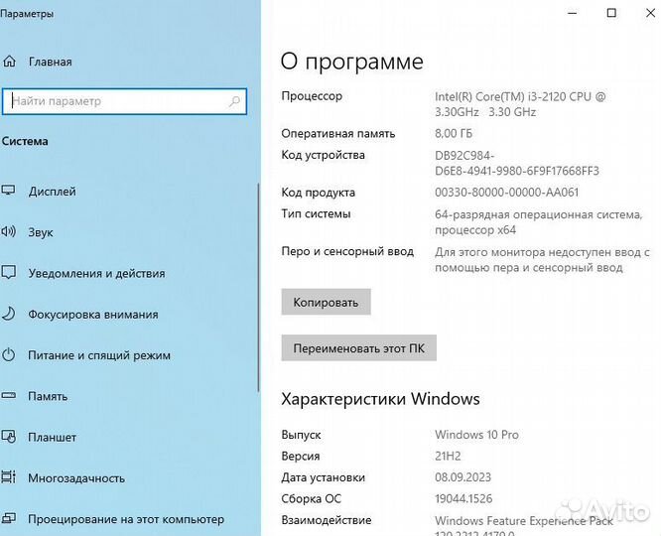Click Переименовать этот ПК button
661x536 pixels.
click(358, 348)
